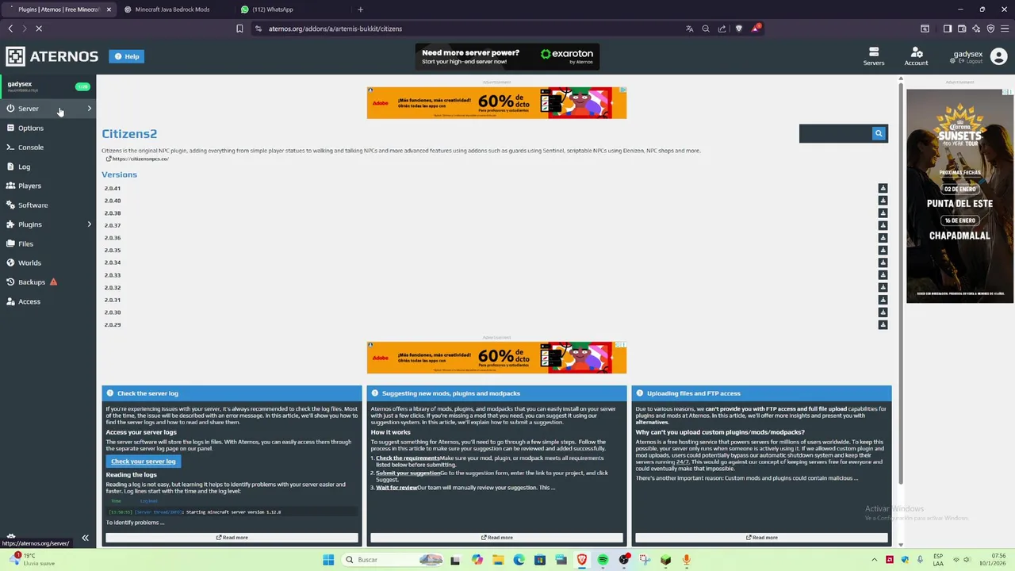Open File Explorer from taskbar
The width and height of the screenshot is (1015, 571).
tap(498, 560)
